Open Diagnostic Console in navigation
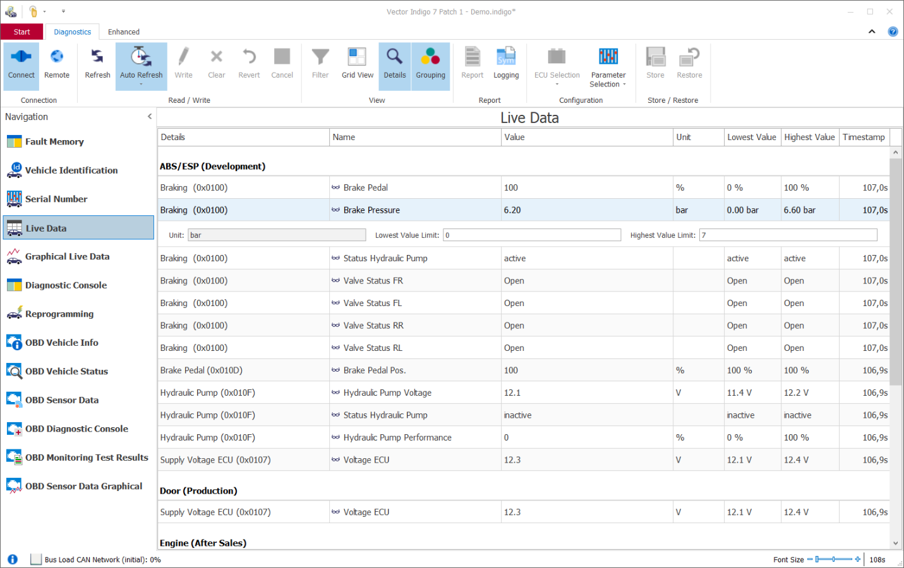Image resolution: width=904 pixels, height=568 pixels. point(78,285)
